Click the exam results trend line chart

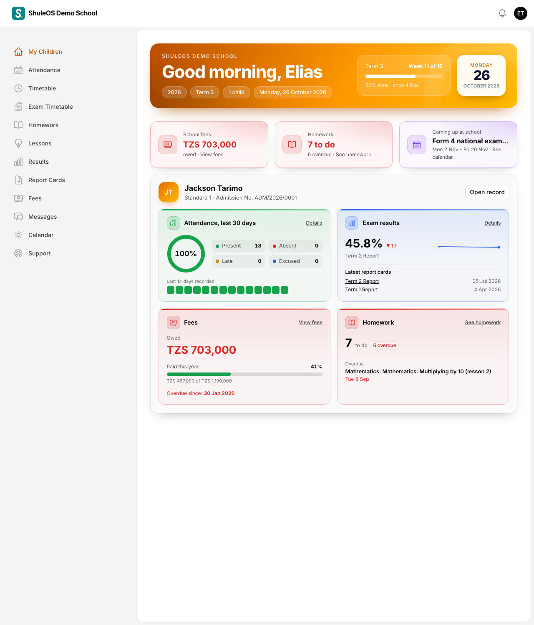click(469, 247)
